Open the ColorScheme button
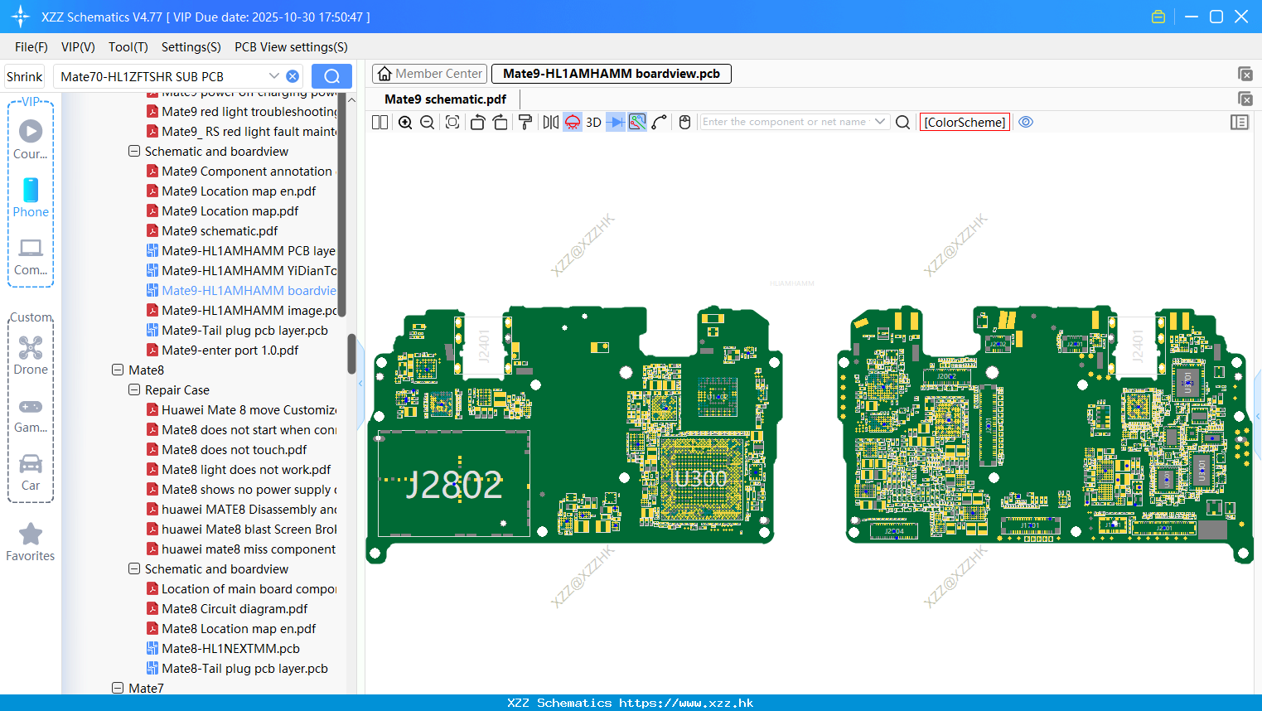This screenshot has width=1262, height=711. tap(965, 123)
